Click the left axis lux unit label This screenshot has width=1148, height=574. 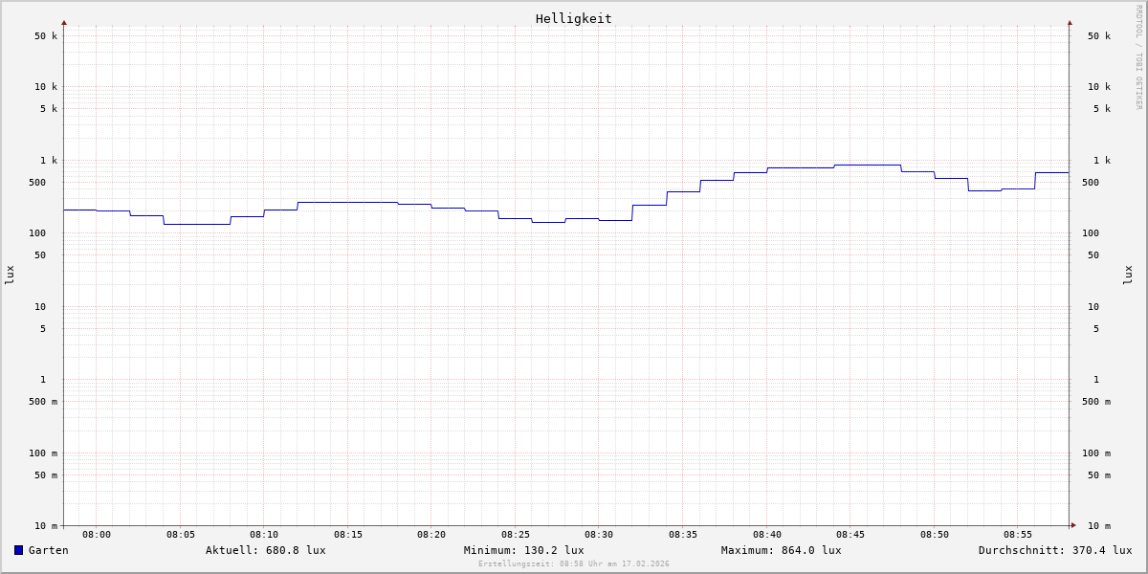coord(10,275)
